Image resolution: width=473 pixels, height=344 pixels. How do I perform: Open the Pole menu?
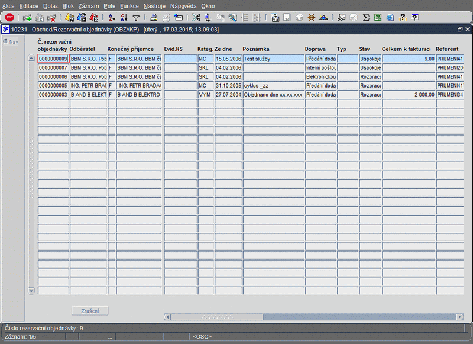tap(109, 6)
